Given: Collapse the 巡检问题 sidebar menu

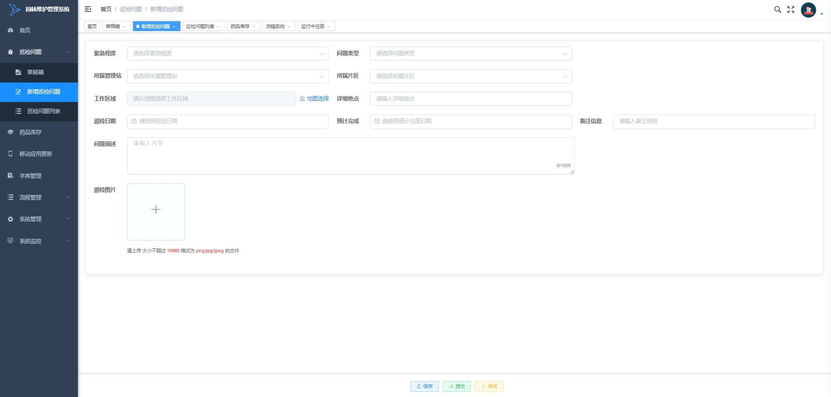Looking at the screenshot, I should (39, 52).
